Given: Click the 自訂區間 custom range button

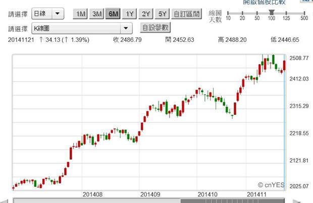Looking at the screenshot, I should pos(186,14).
